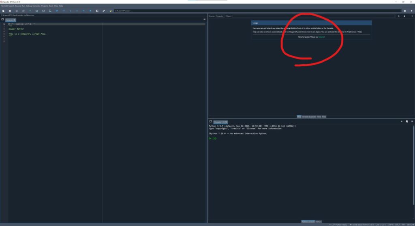Close the temp.py editor tab

pos(15,20)
